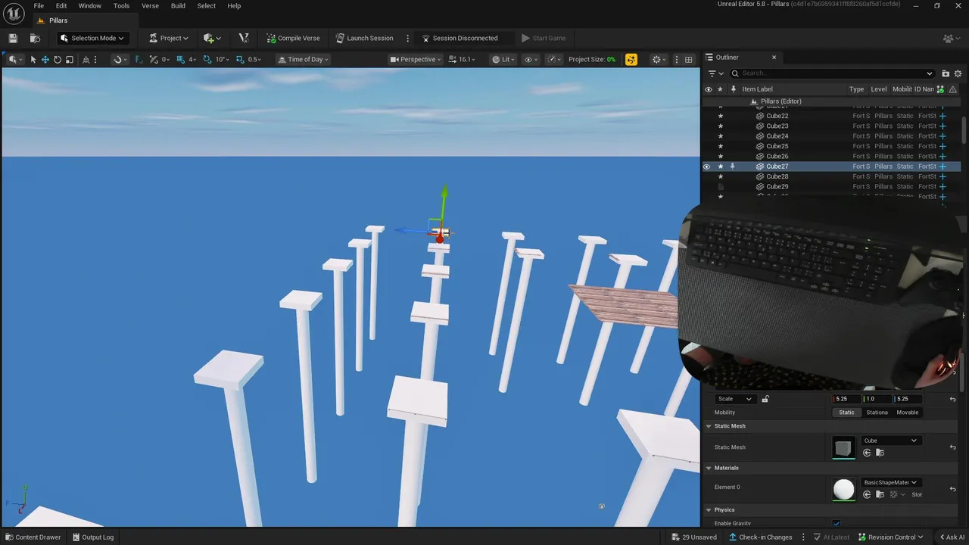Use selected asset arrow for Element 0 material
The width and height of the screenshot is (969, 545).
(867, 494)
